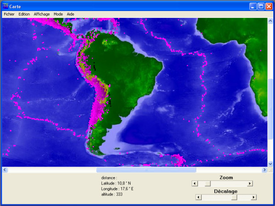Click the map's horizontal scrollbar right arrow
Screen dimensions: 275x206
264,170
